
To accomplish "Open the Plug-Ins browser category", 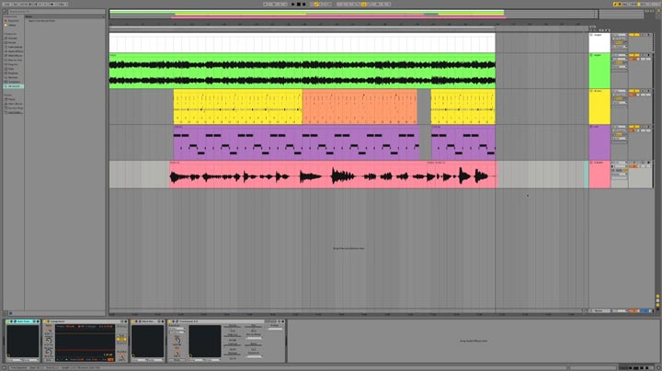I will point(13,64).
